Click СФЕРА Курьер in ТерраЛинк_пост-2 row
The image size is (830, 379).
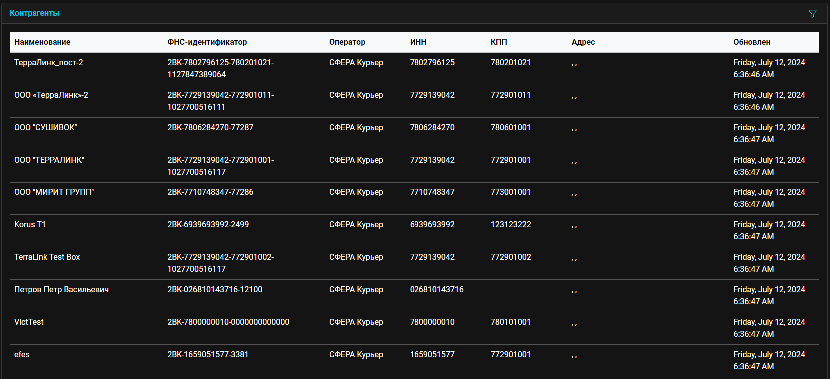click(356, 63)
